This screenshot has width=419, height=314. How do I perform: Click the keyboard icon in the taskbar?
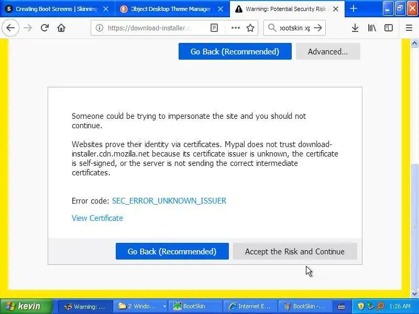pos(341,307)
